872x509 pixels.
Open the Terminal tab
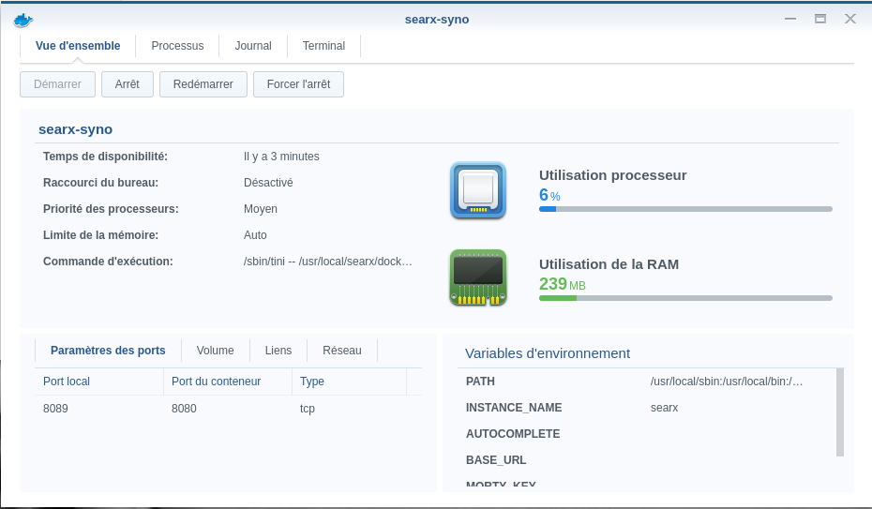click(323, 46)
